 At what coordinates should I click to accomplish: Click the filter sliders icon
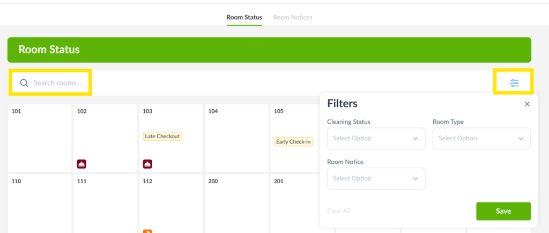514,83
